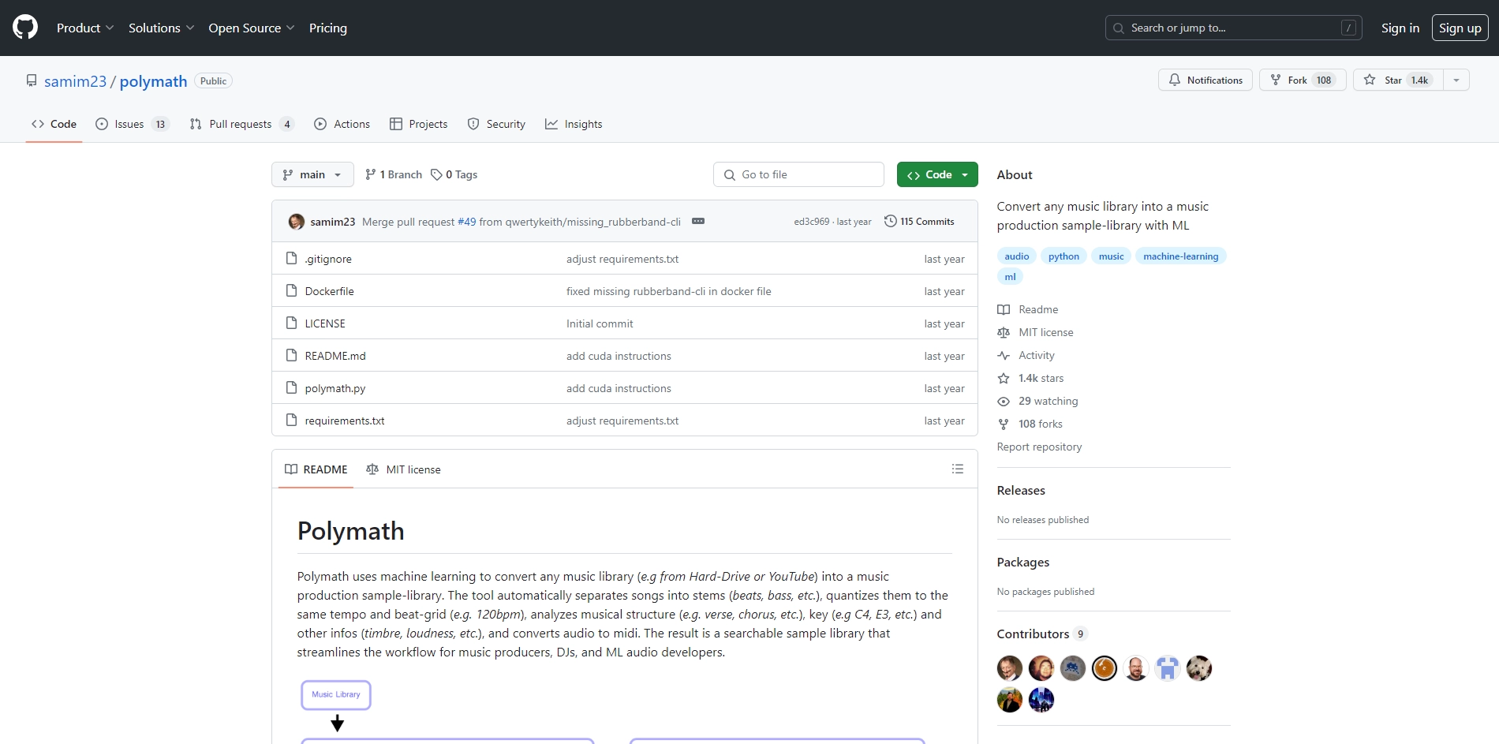The height and width of the screenshot is (744, 1499).
Task: Click the music topic tag
Action: click(x=1111, y=256)
